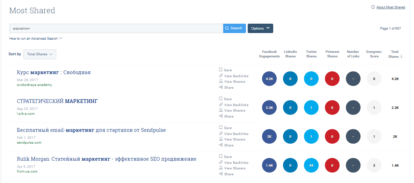The height and width of the screenshot is (183, 414).
Task: Open the Options dropdown menu
Action: click(260, 29)
